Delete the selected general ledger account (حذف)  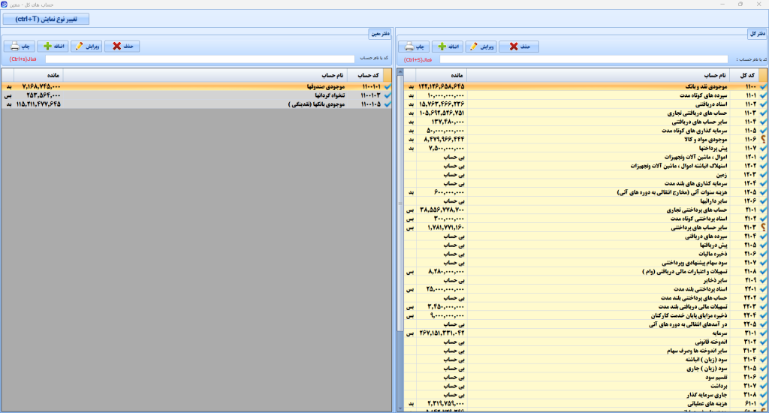point(519,47)
